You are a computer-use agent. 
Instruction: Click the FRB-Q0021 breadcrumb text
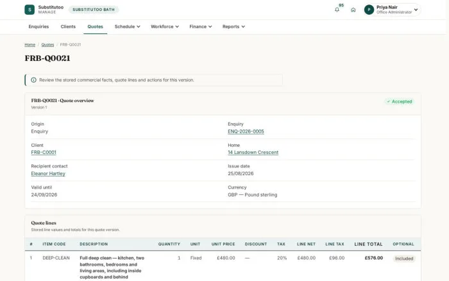71,45
